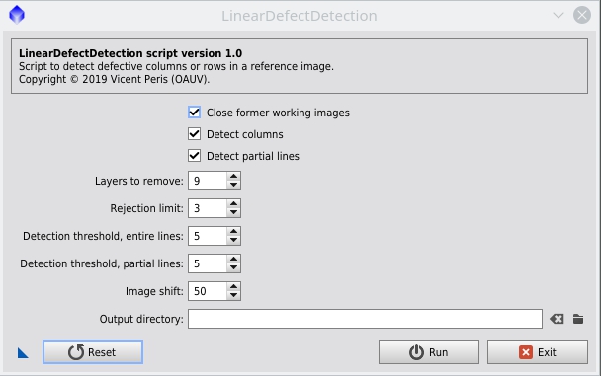The image size is (601, 376).
Task: Exit the LinearDefectDetection dialog
Action: pos(538,352)
